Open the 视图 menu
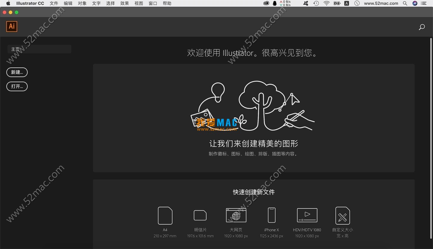 [139, 3]
